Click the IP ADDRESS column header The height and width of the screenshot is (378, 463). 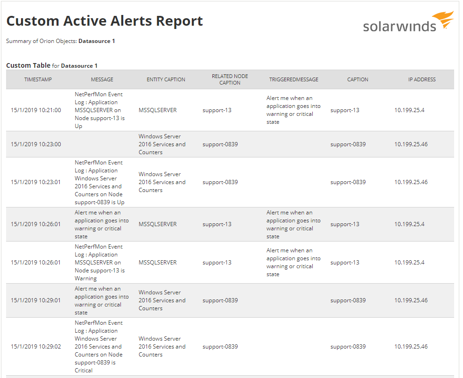coord(421,79)
